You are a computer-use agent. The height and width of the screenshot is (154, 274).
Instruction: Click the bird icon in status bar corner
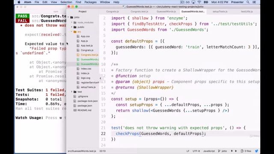point(256,151)
